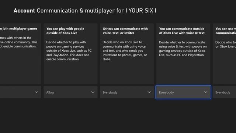Click description "Decide who on Xbox Live to communicate with"
Screen dimensions: 236x133
click(x=125, y=51)
